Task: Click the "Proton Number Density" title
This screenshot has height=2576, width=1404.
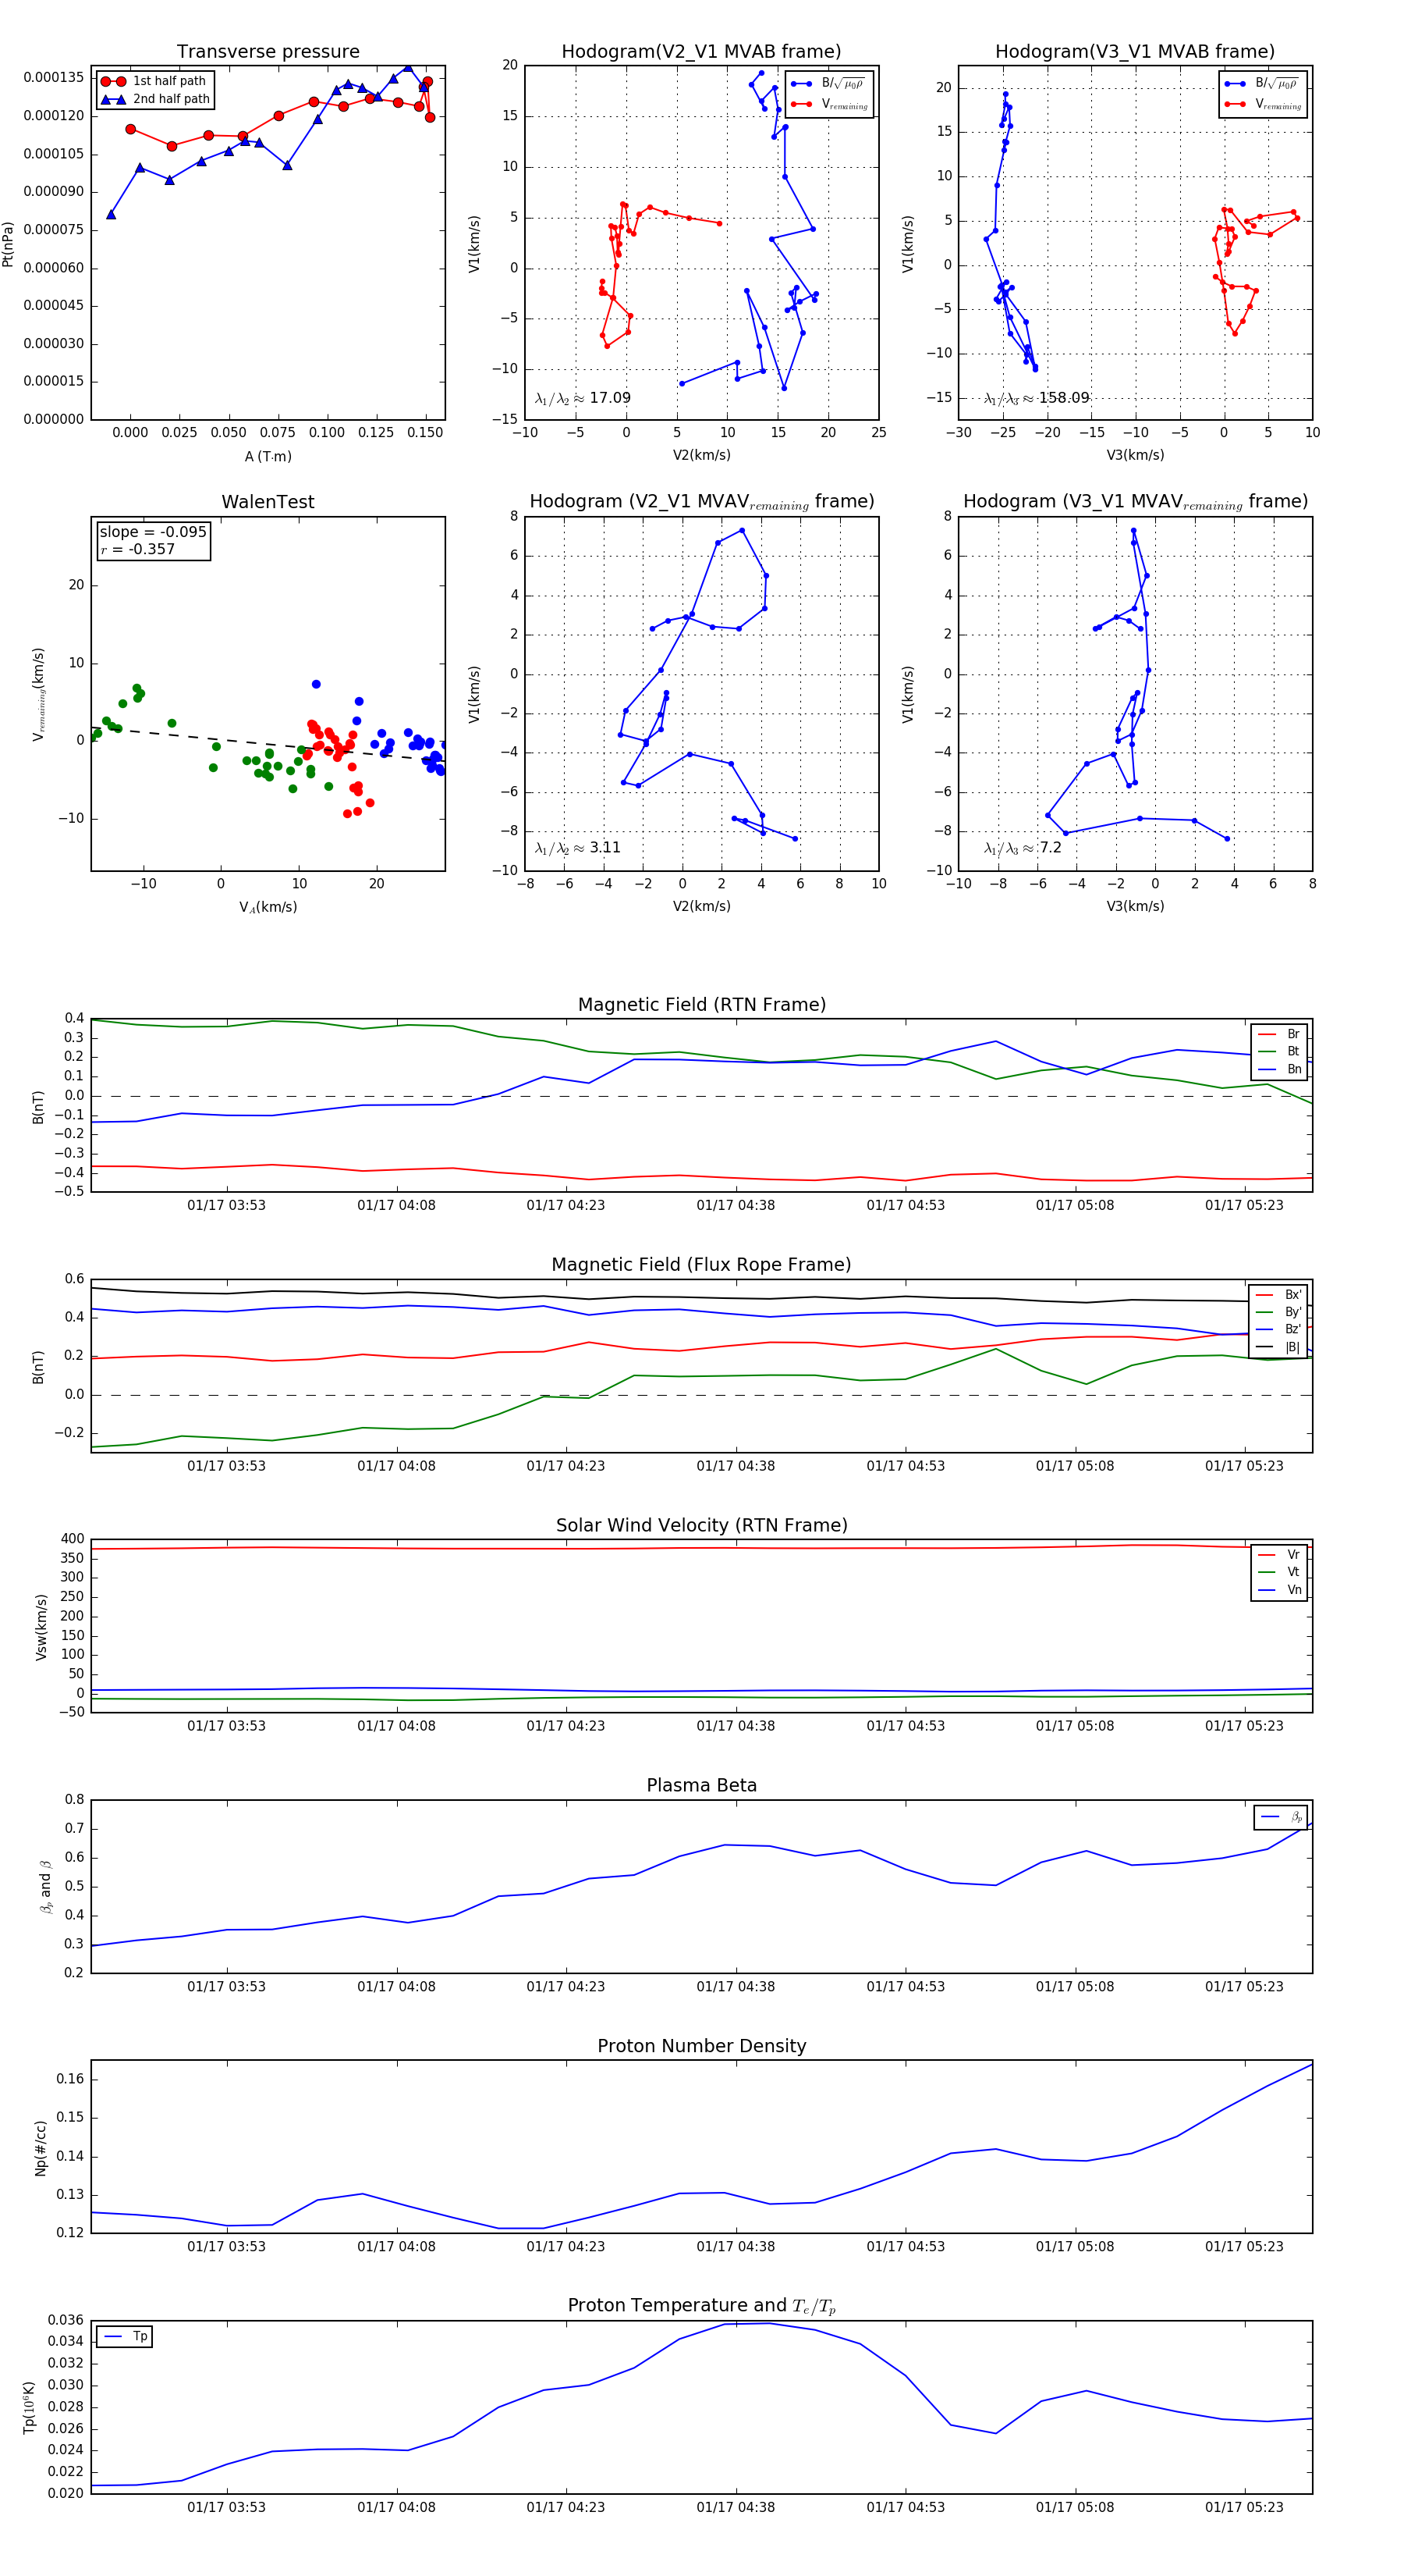Action: (701, 2047)
